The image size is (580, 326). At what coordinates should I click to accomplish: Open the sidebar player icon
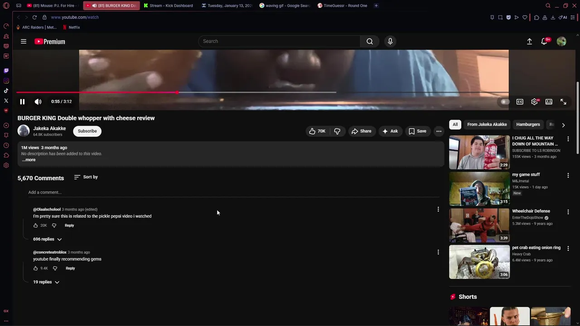point(6,125)
